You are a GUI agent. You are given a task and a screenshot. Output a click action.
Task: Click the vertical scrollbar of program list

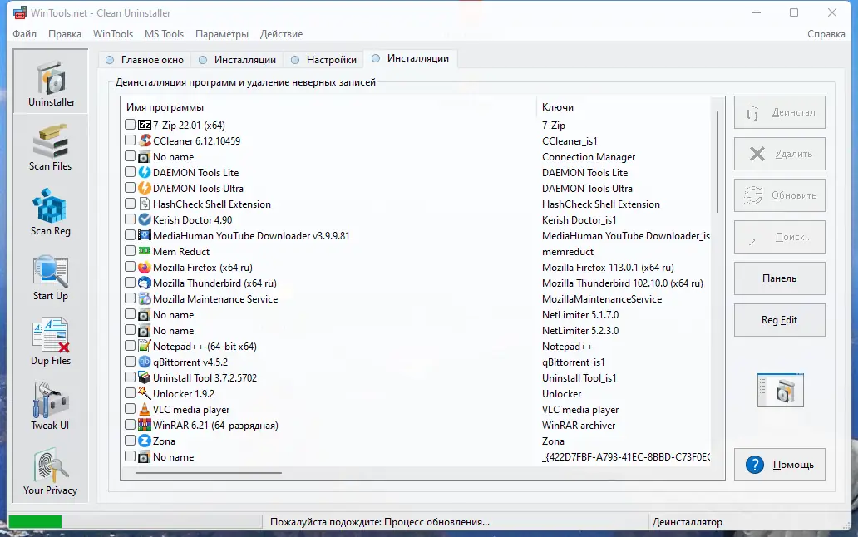pyautogui.click(x=717, y=162)
